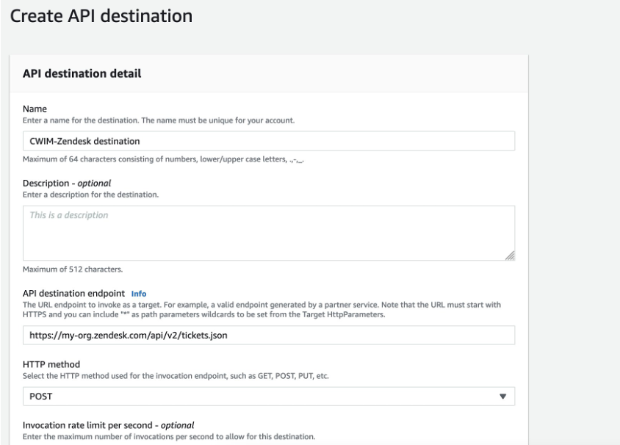Click the "Create API destination" page heading

coord(101,17)
